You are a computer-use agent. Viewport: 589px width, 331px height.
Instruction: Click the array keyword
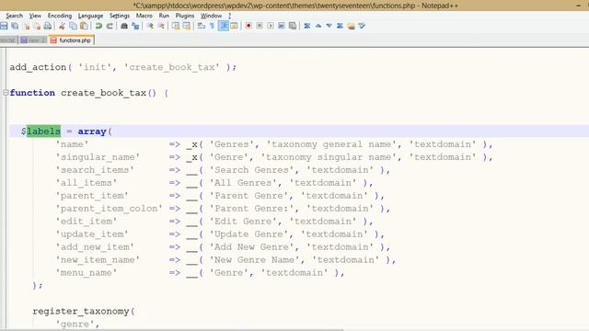(92, 131)
